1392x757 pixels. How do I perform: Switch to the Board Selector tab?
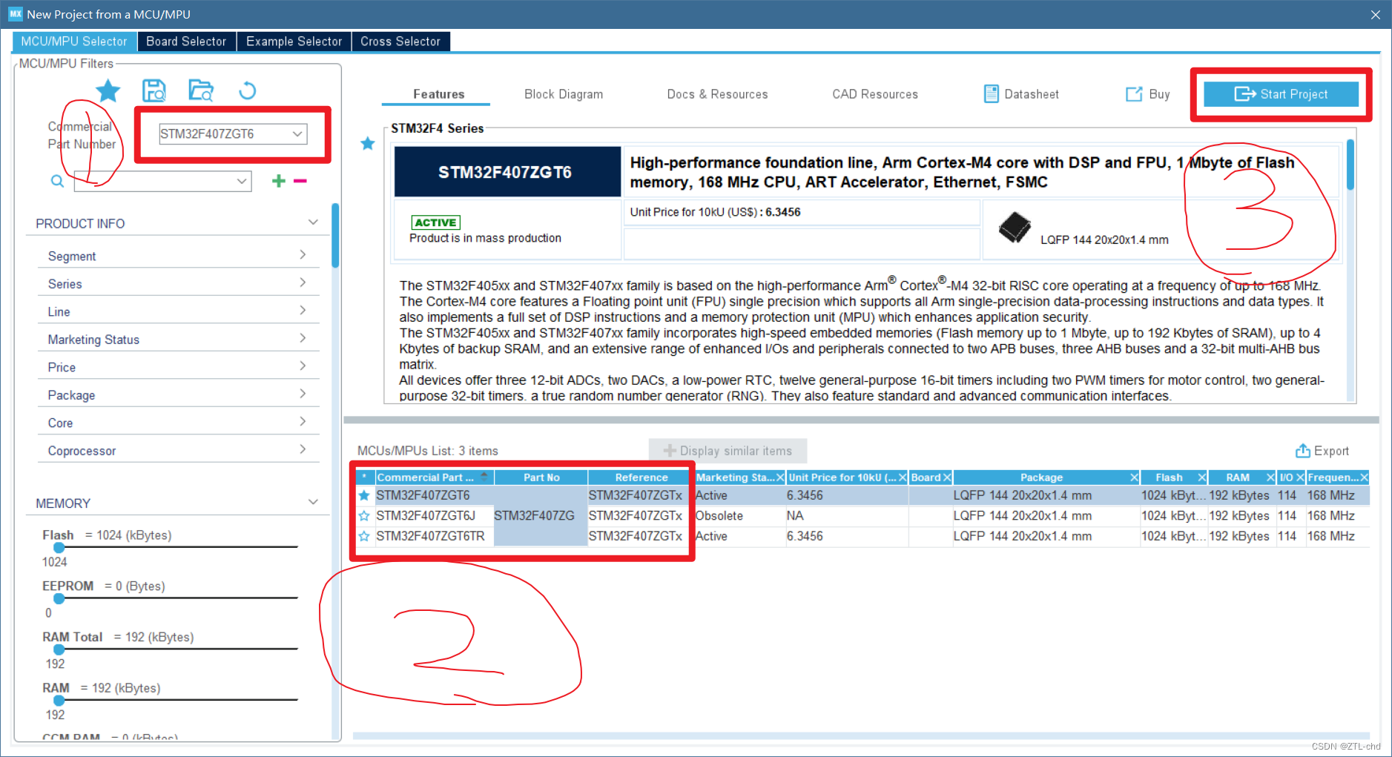[x=186, y=42]
